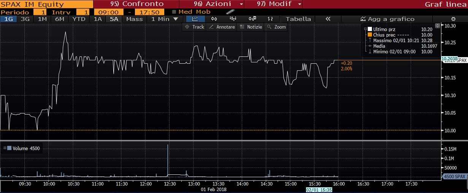Switch to candlestick chart icon
Image resolution: width=468 pixels, height=193 pixels.
click(214, 19)
